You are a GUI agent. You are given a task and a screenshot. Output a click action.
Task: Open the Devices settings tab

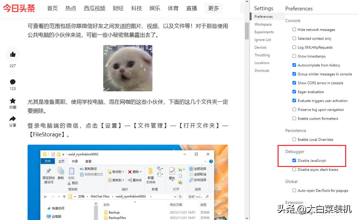(x=260, y=48)
